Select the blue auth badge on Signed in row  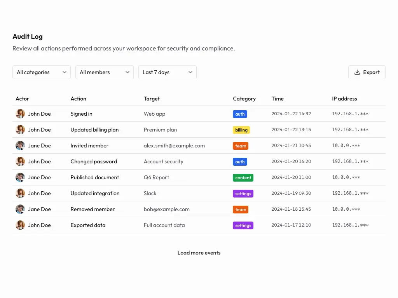pyautogui.click(x=240, y=114)
